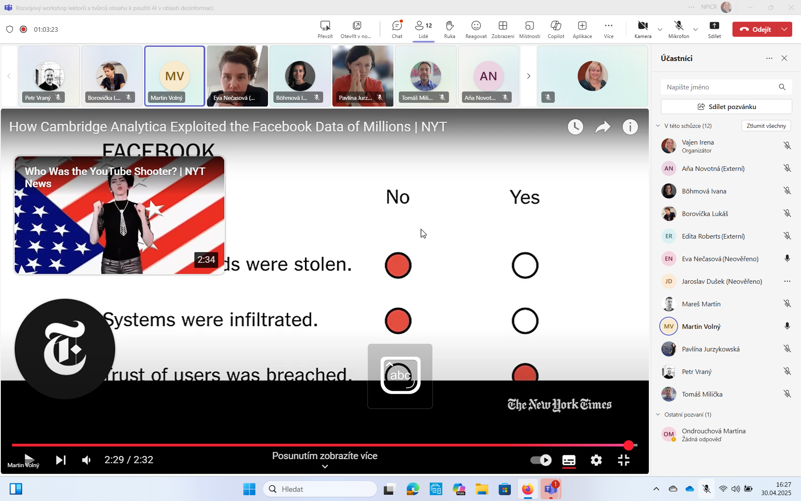
Task: Open the Chat panel
Action: (397, 29)
